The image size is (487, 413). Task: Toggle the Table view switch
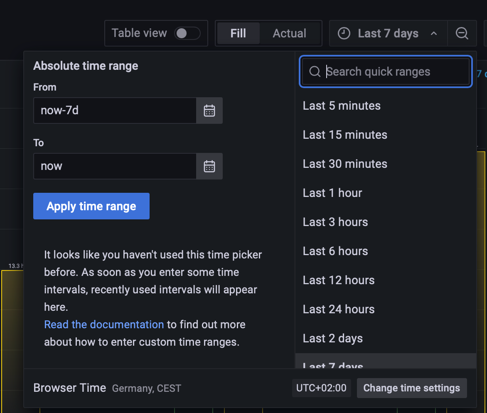pos(187,33)
